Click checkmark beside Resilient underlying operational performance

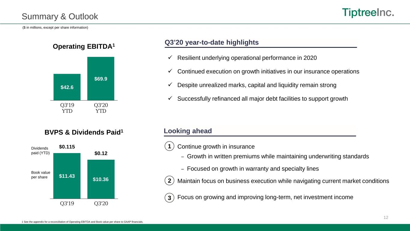170,57
